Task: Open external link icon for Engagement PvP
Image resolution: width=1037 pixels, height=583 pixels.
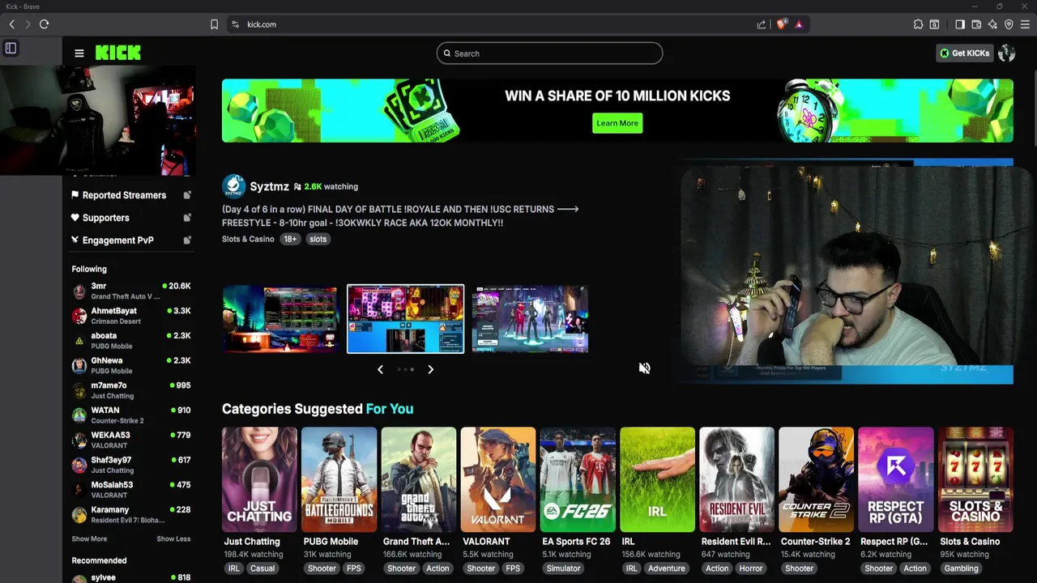Action: point(187,240)
